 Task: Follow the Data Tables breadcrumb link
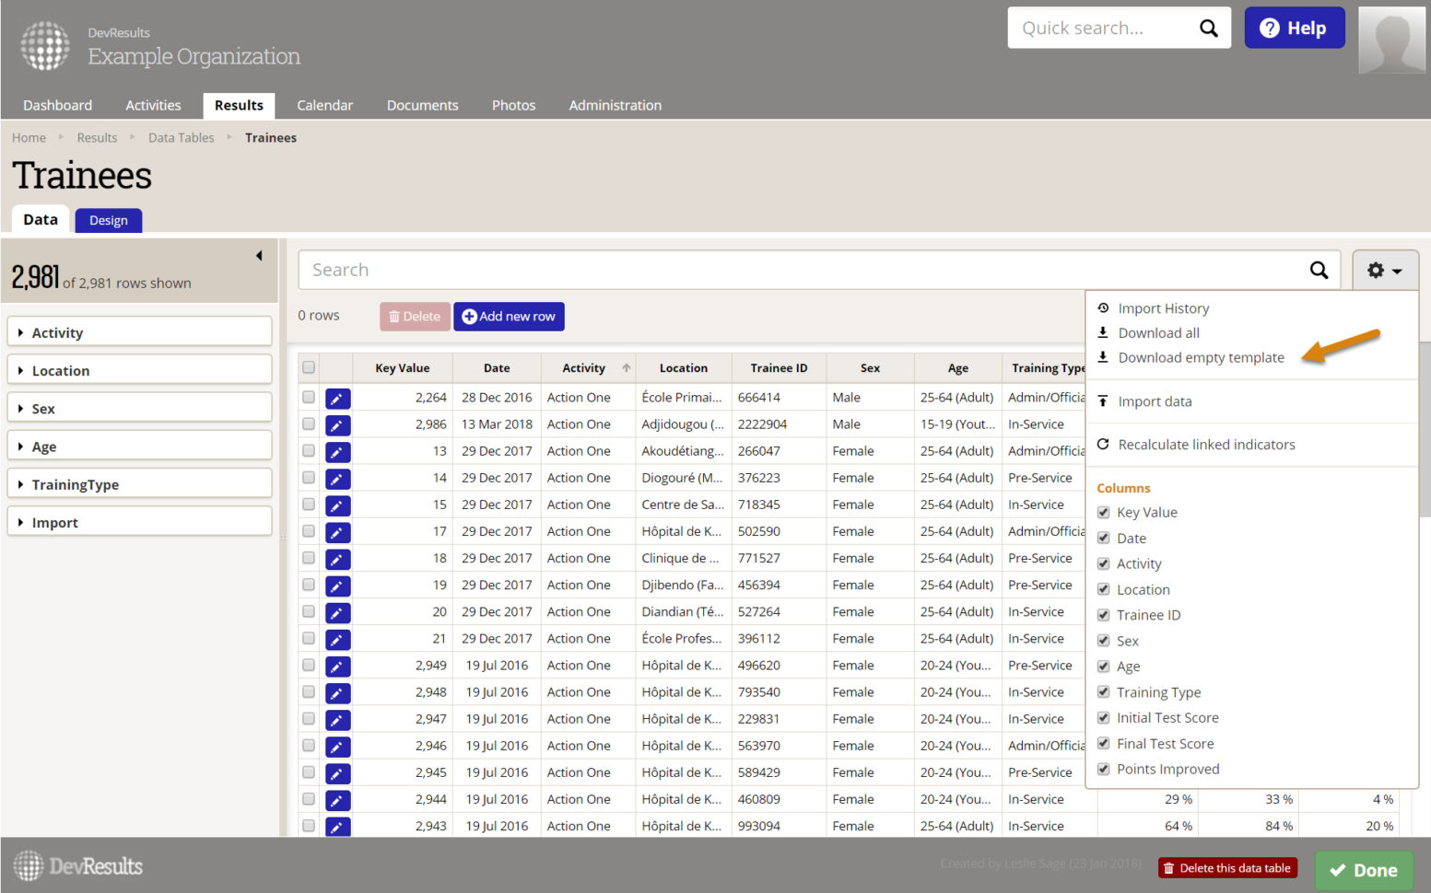coord(181,137)
